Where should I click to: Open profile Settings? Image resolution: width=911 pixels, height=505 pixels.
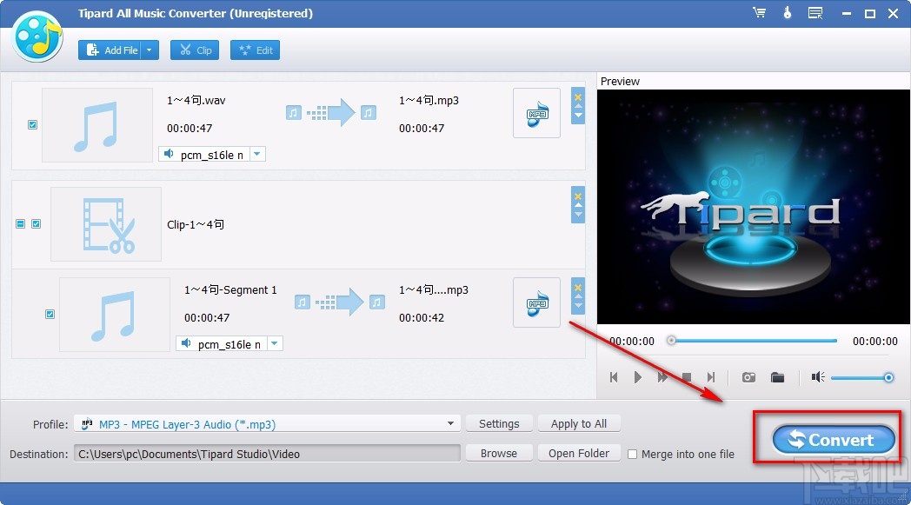pos(499,423)
